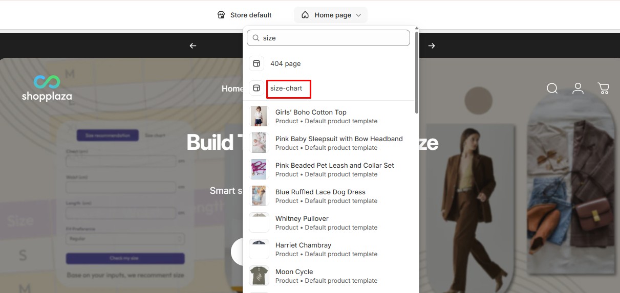This screenshot has width=620, height=293.
Task: Click the chevron next to Home page
Action: point(358,15)
